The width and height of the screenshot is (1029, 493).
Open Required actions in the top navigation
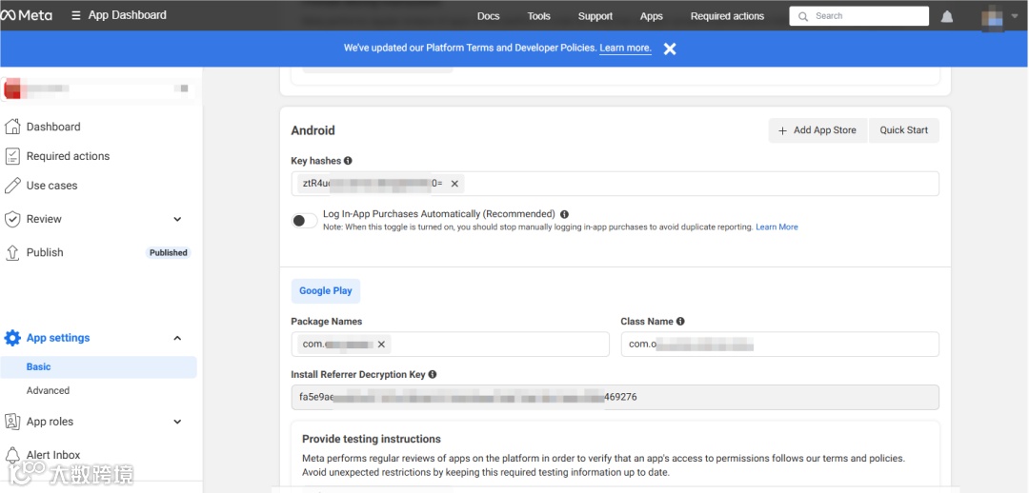pyautogui.click(x=727, y=16)
